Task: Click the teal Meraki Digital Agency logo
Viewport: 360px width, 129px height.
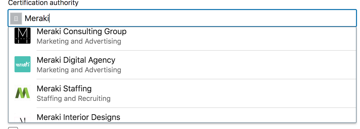Action: click(x=23, y=64)
